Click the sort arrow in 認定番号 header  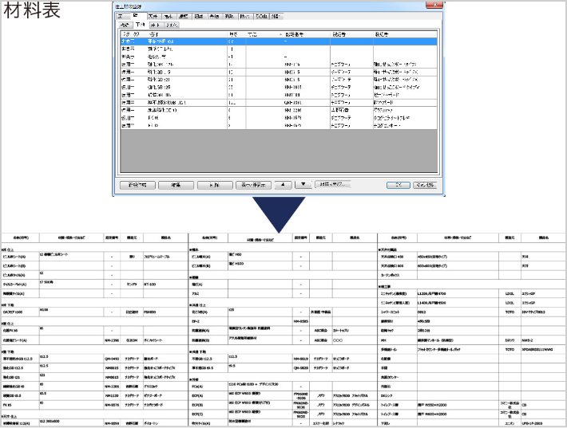point(281,34)
